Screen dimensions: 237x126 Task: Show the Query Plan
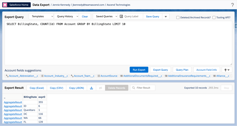tap(182, 70)
